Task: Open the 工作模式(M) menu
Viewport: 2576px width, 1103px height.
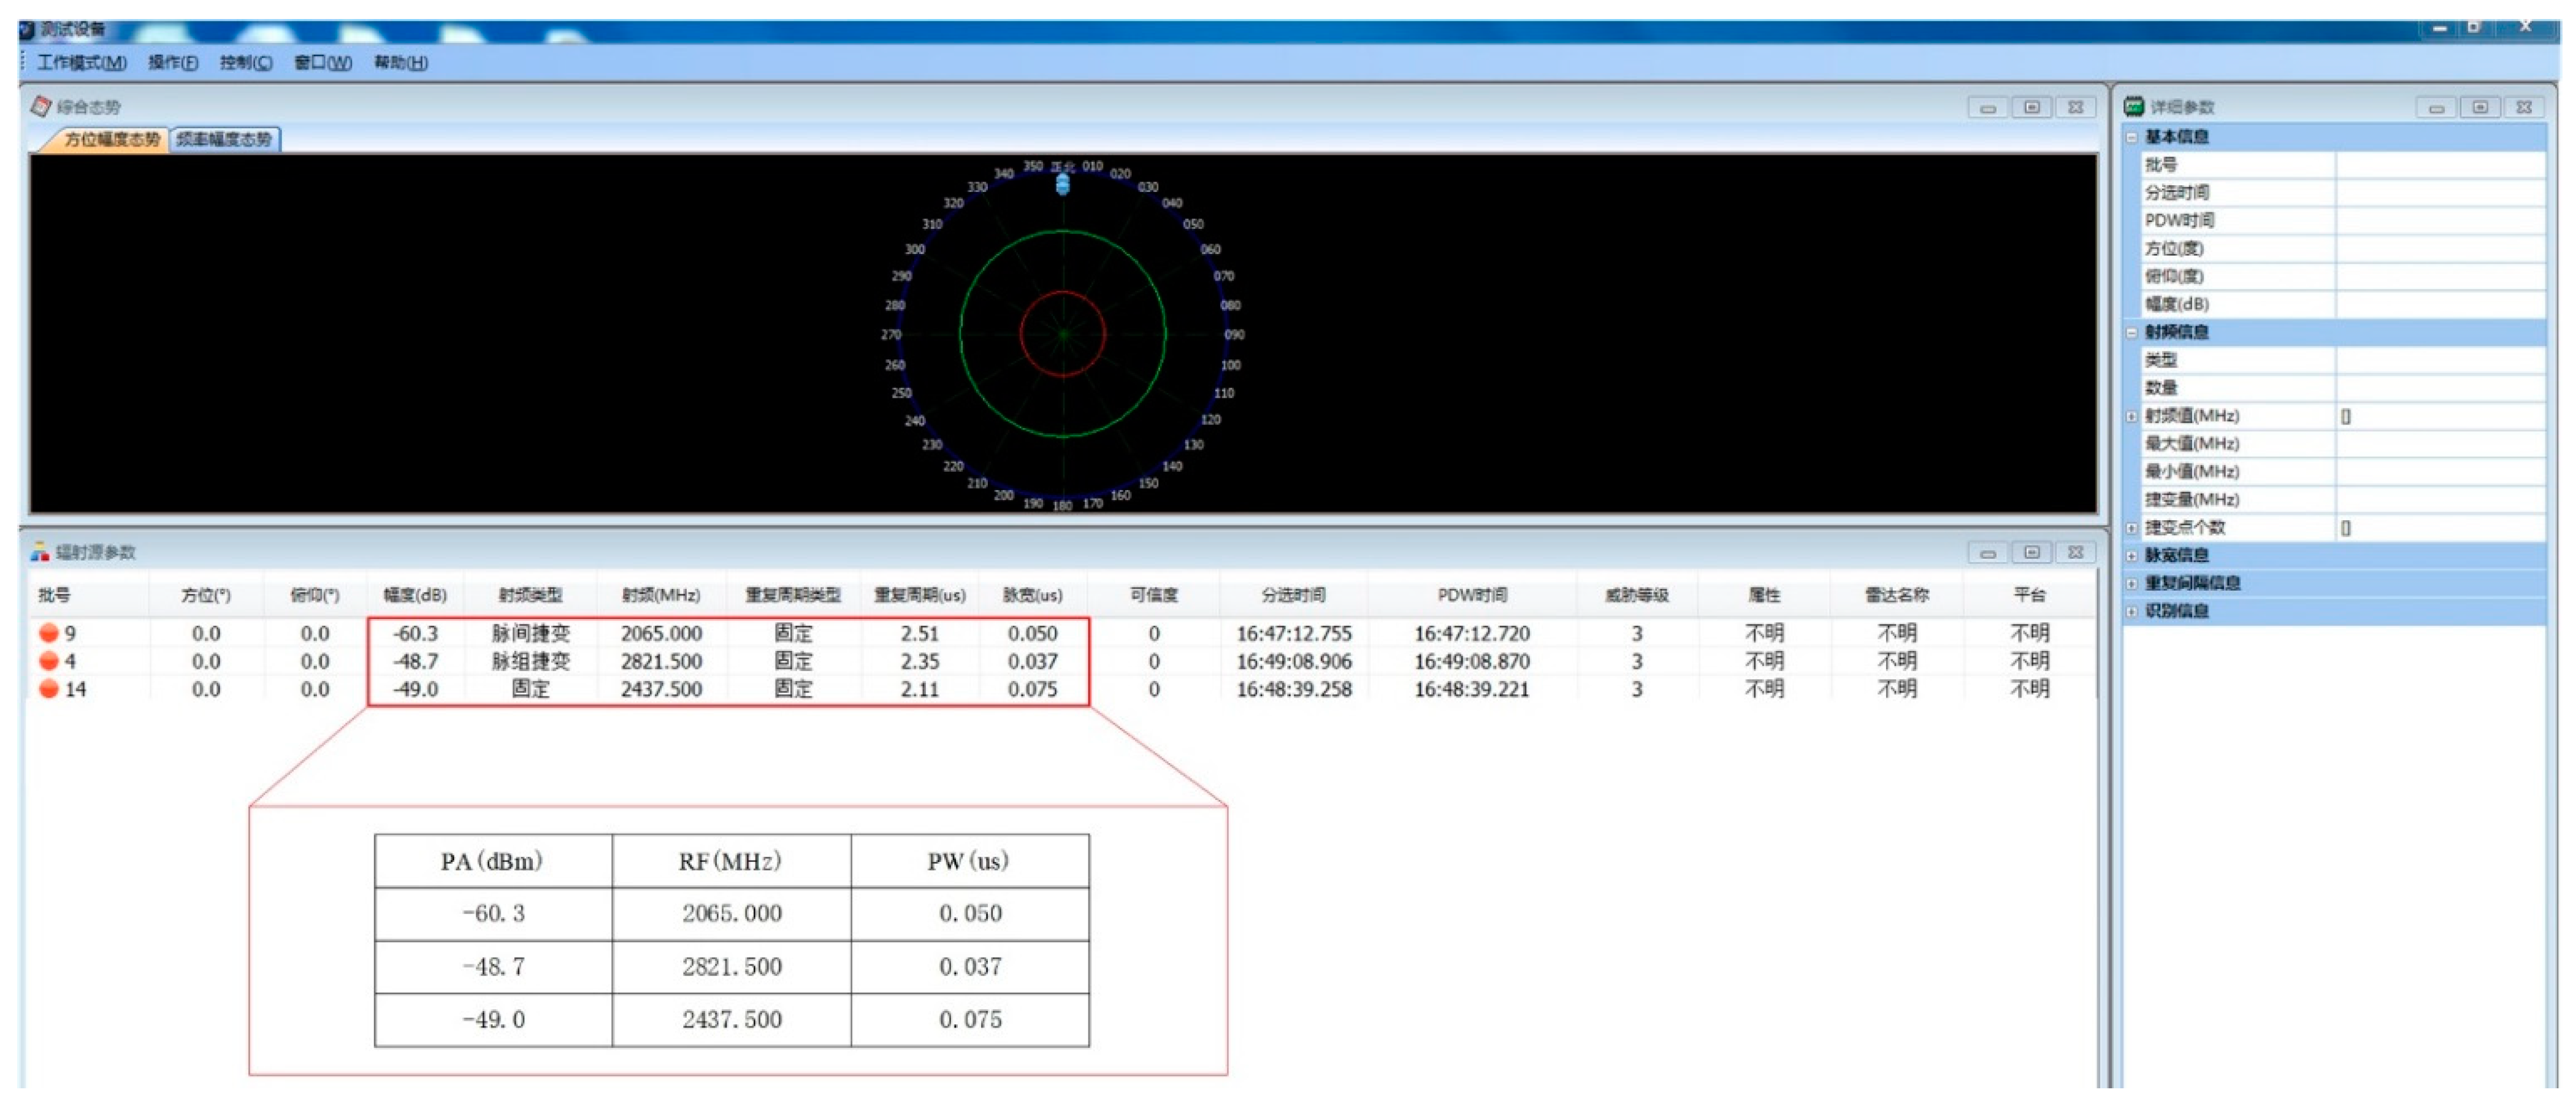Action: point(82,62)
